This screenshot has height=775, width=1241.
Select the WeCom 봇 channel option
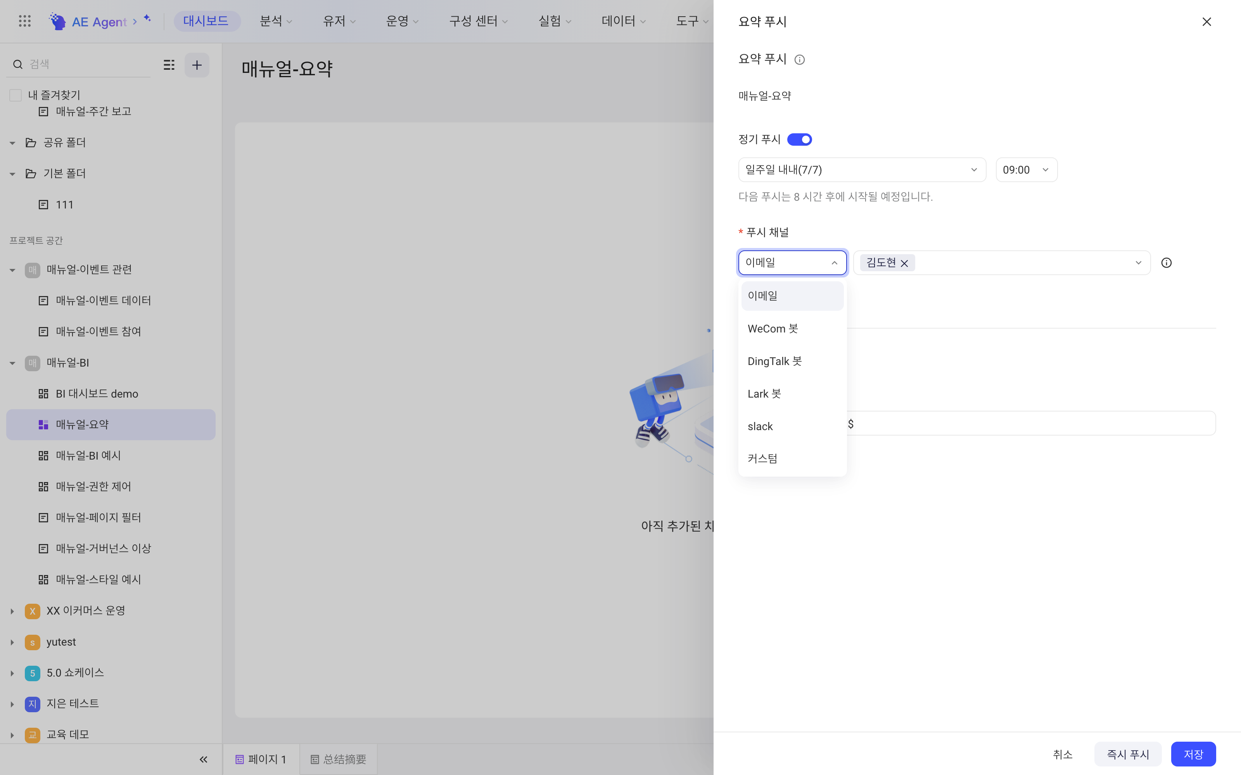click(x=792, y=329)
